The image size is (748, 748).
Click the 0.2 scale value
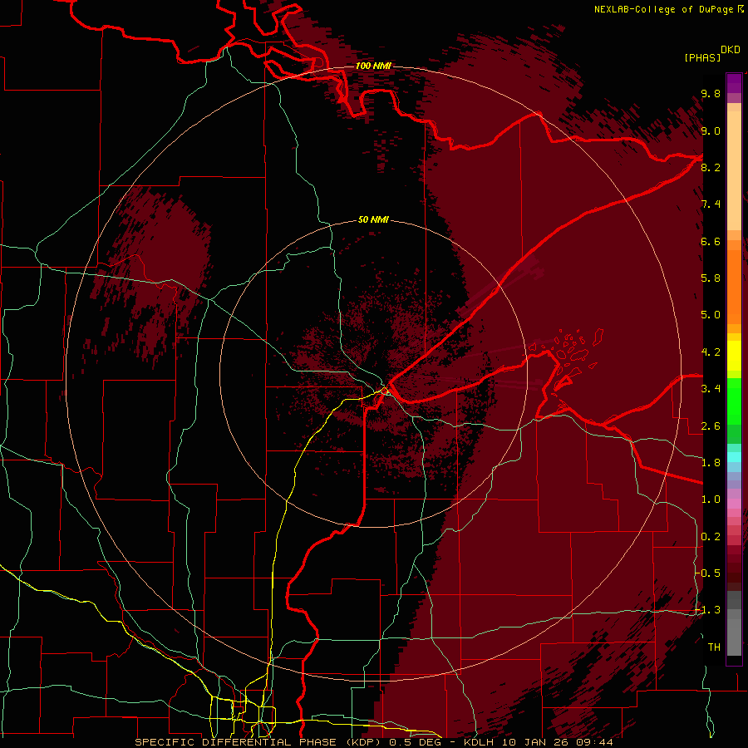tap(711, 537)
